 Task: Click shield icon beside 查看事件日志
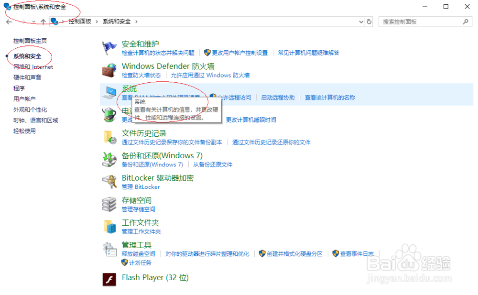point(336,253)
